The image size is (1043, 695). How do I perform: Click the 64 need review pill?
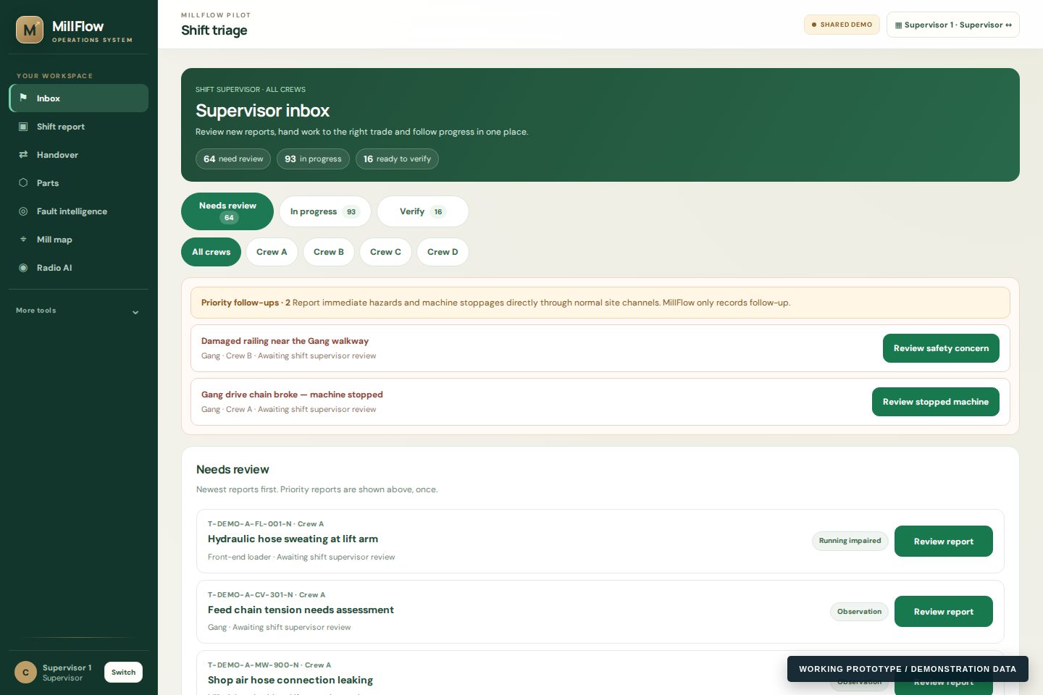[x=233, y=159]
